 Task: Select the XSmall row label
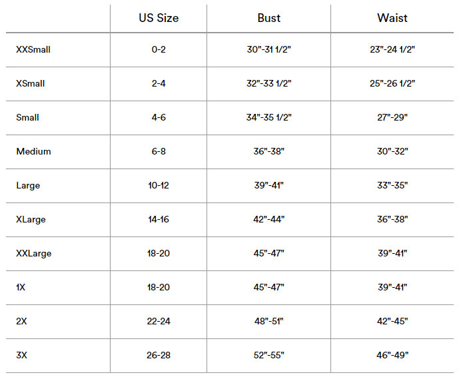point(30,83)
